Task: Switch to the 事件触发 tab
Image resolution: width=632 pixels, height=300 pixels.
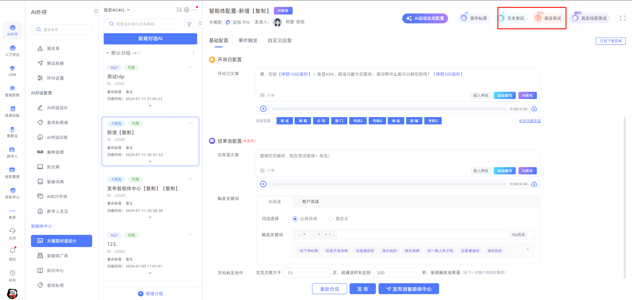Action: [x=248, y=40]
